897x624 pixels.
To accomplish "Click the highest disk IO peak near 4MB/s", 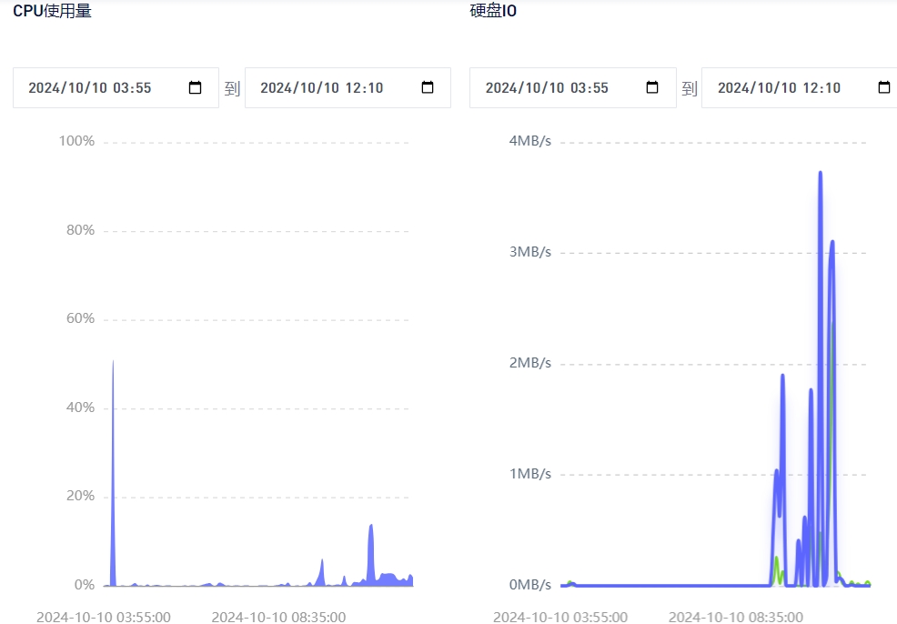I will [820, 173].
